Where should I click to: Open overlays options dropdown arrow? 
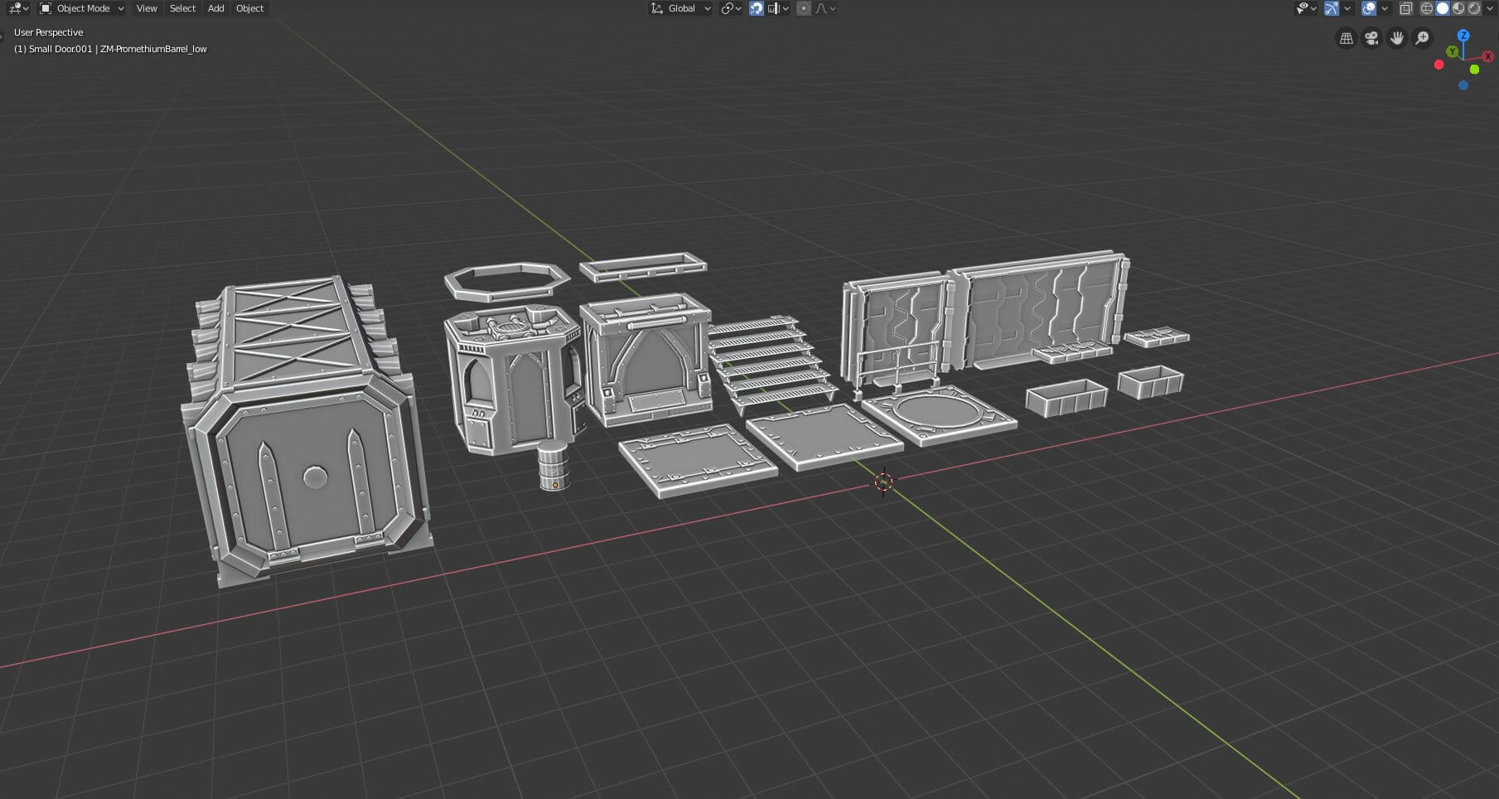[x=1385, y=8]
